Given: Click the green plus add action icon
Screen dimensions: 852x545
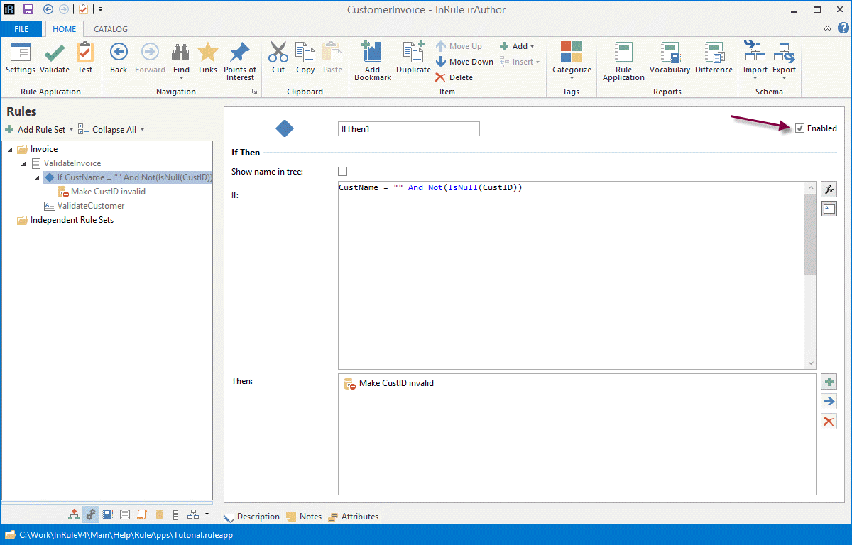Looking at the screenshot, I should [829, 382].
